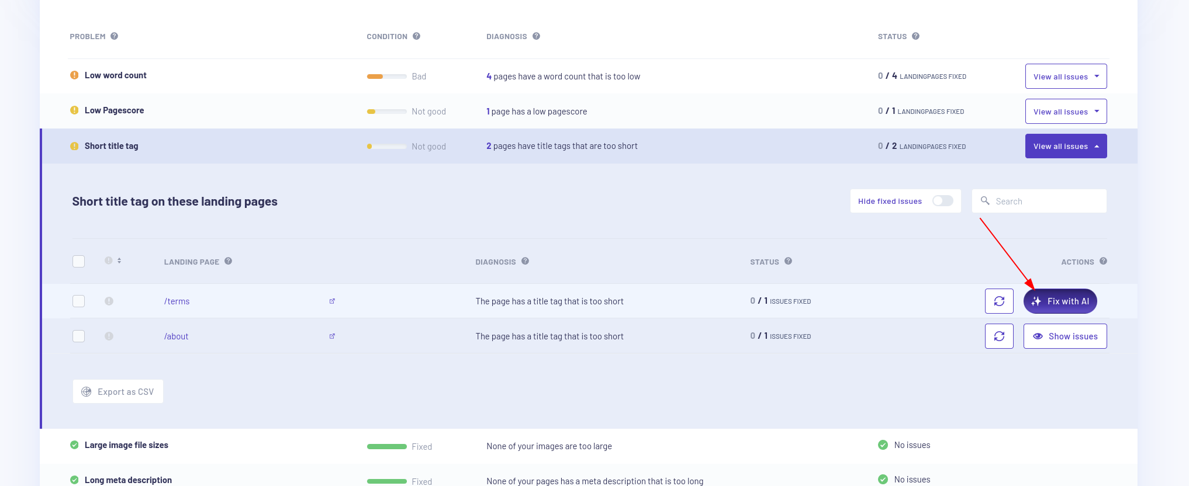The image size is (1189, 486).
Task: Click the orange warning icon for Low word count
Action: coord(74,75)
